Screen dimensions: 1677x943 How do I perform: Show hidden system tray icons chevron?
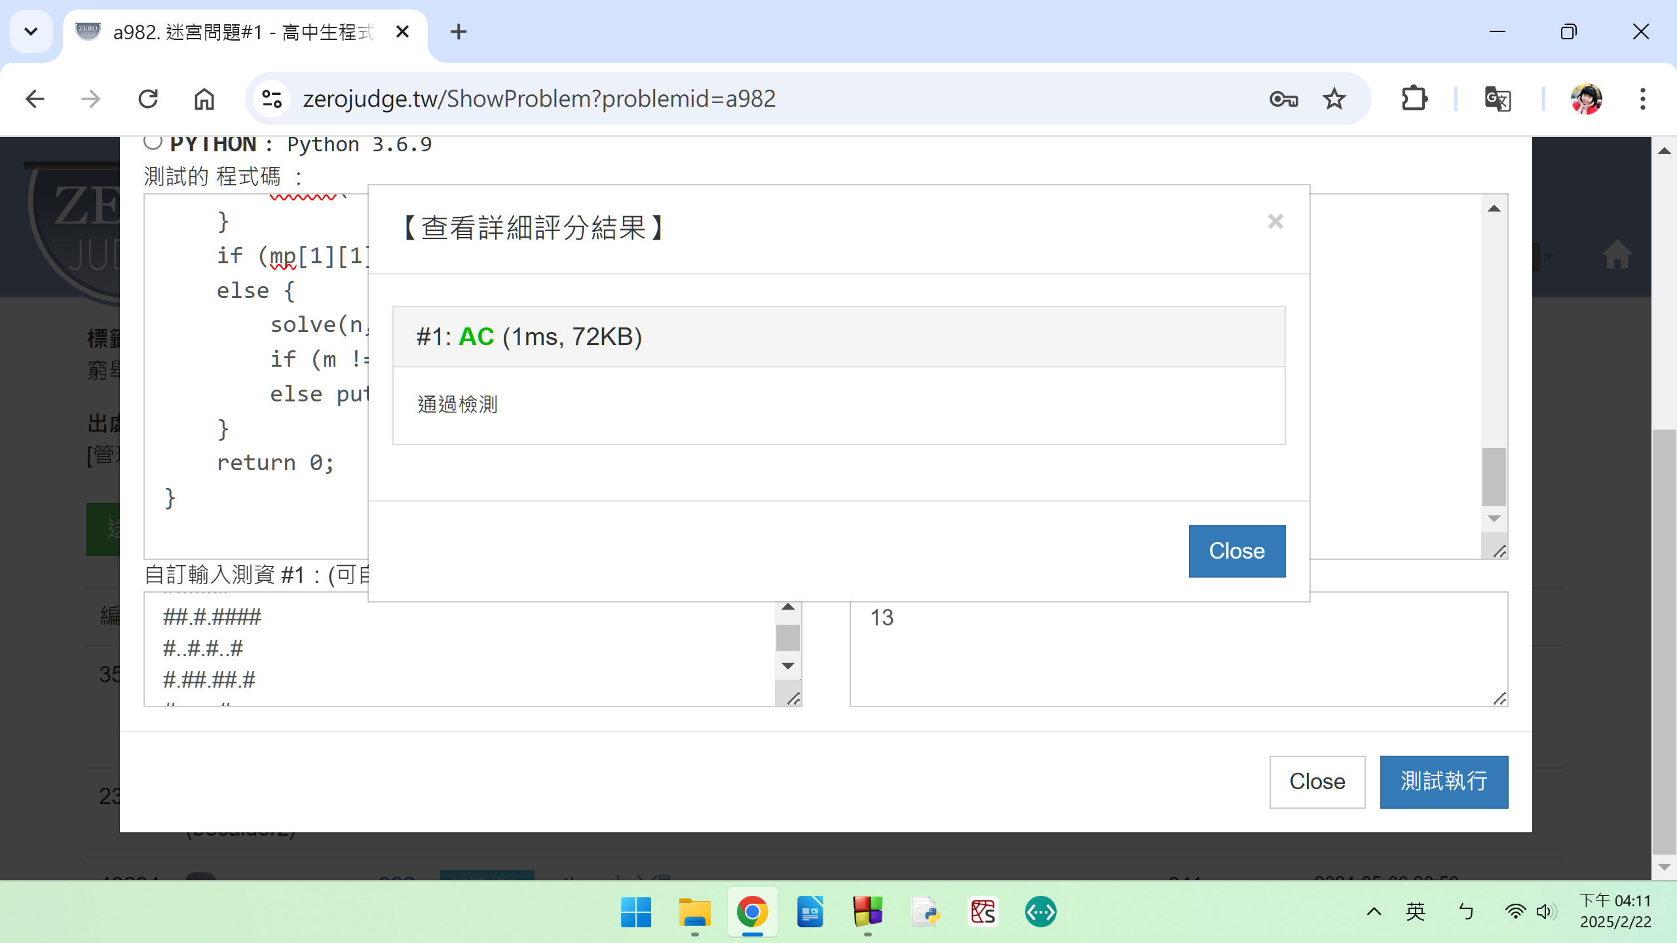pos(1374,912)
